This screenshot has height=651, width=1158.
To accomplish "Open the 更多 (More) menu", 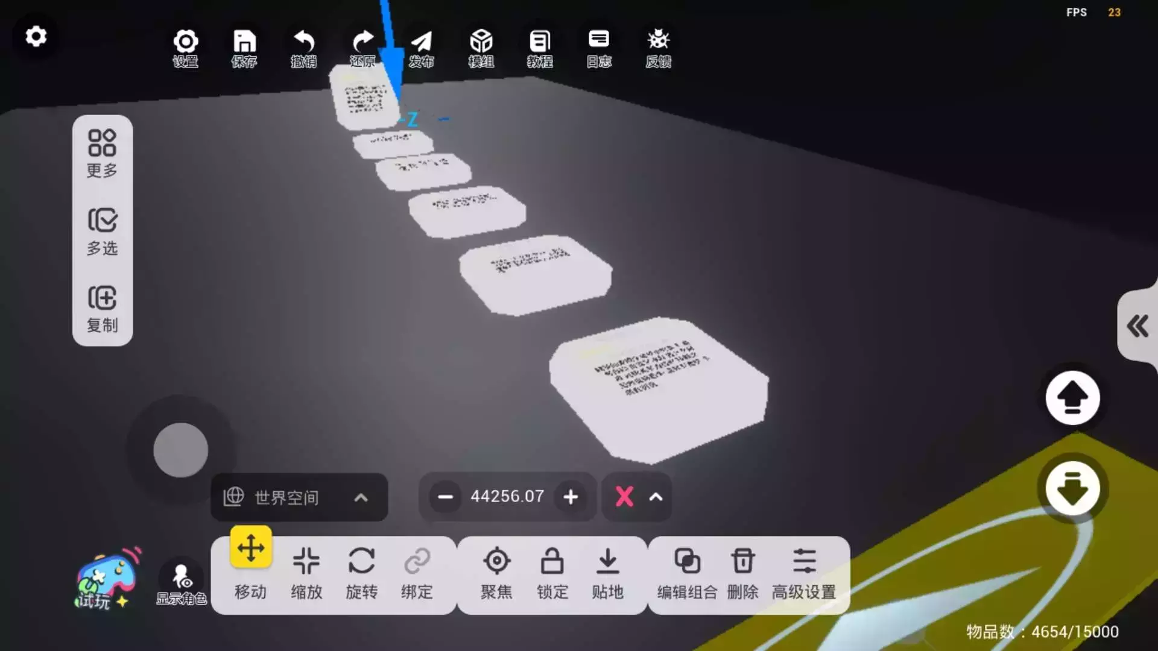I will point(102,154).
